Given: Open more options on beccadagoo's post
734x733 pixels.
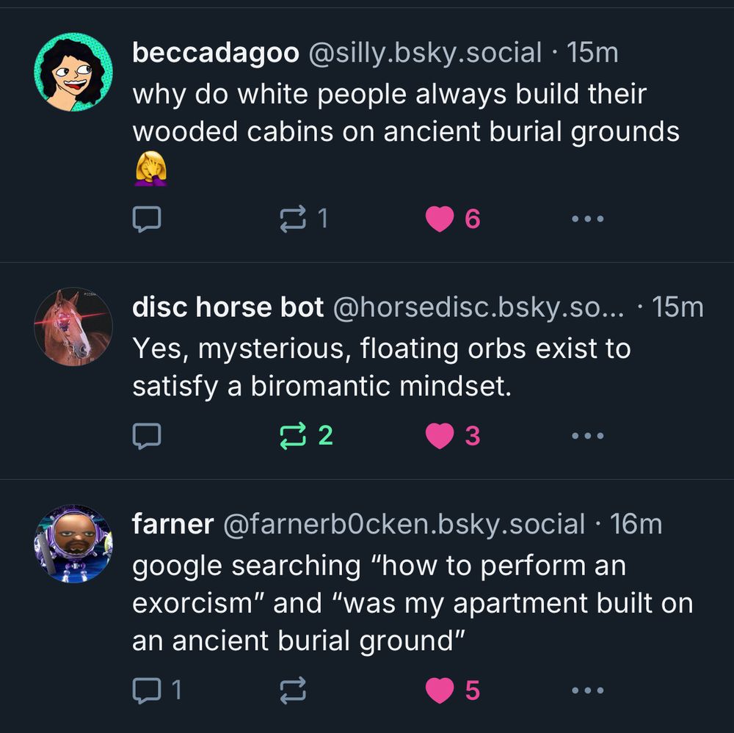Looking at the screenshot, I should pyautogui.click(x=587, y=219).
